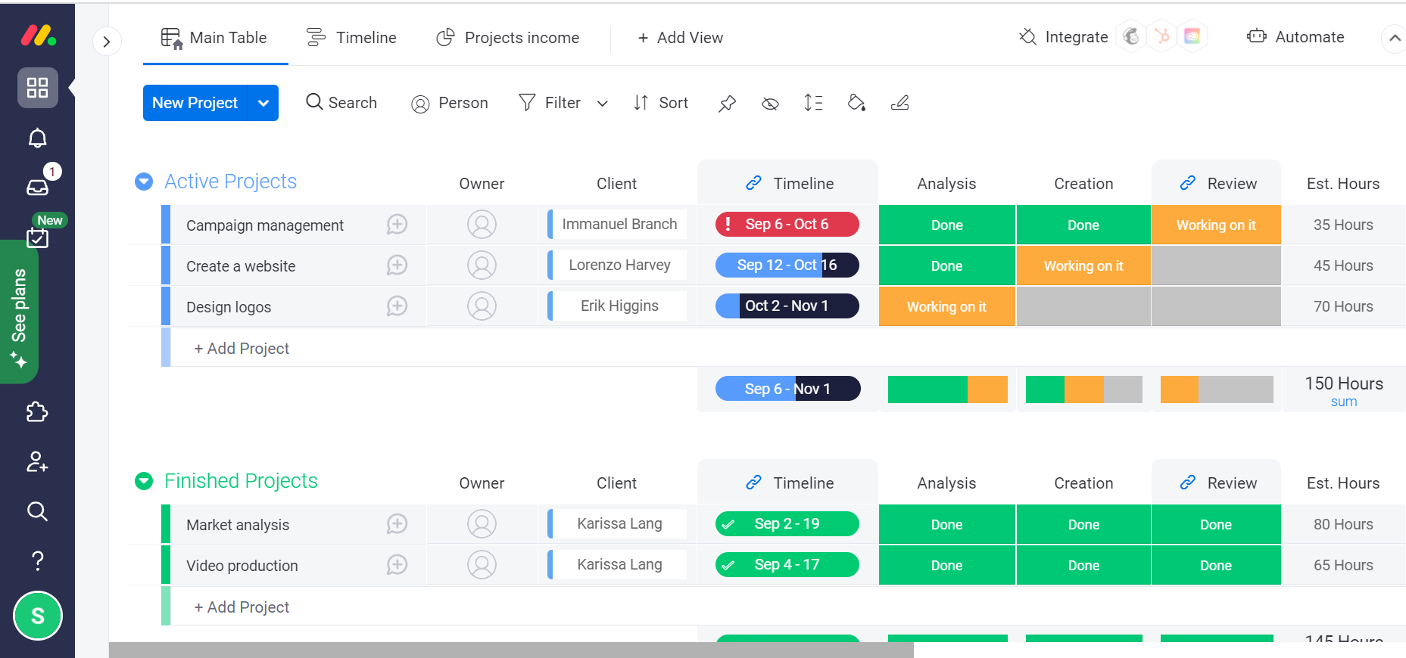Toggle hidden columns eye icon
1406x658 pixels.
tap(770, 104)
